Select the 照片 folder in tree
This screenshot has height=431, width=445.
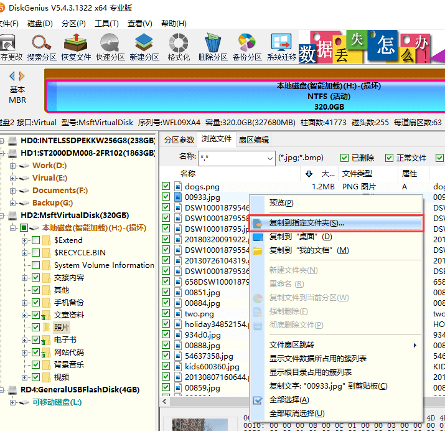pos(62,328)
